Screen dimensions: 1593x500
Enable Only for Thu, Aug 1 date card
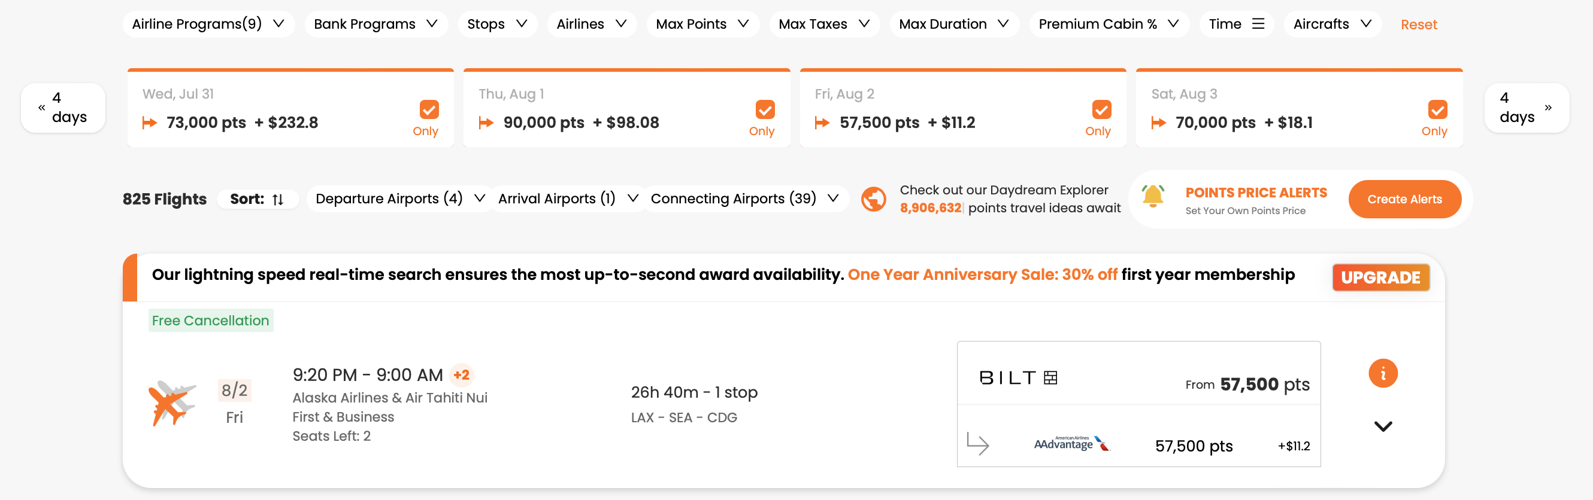765,109
